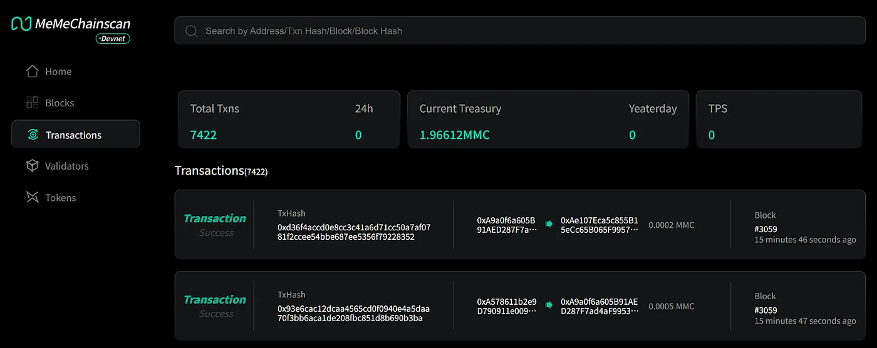Open Blocks via its grid icon

[32, 103]
